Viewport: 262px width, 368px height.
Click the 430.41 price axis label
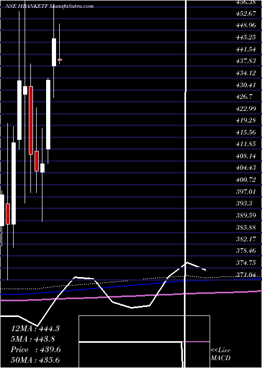[246, 85]
